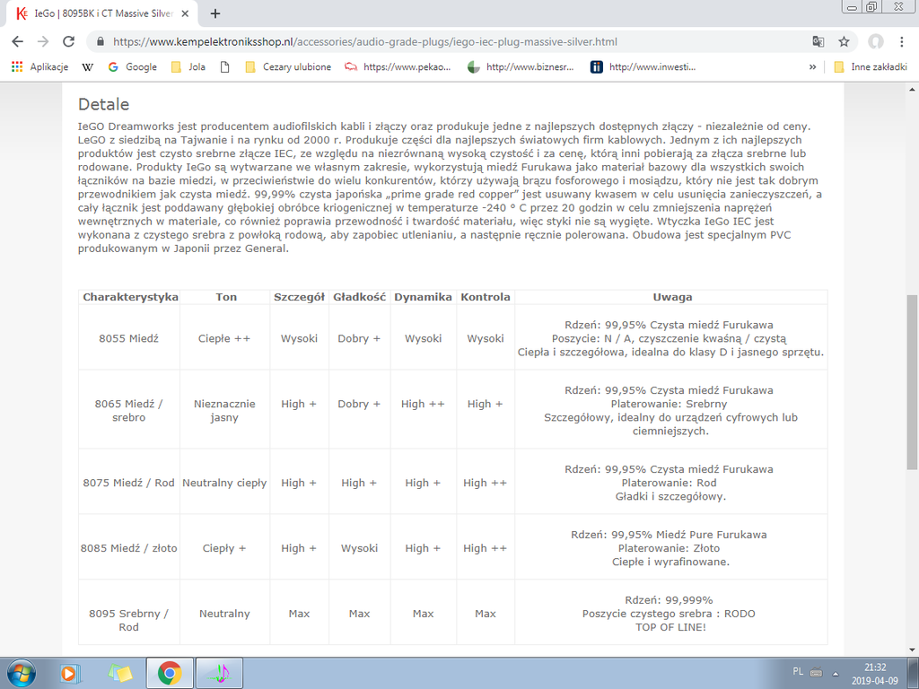Select the IeGo 8095BK browser tab
The width and height of the screenshot is (919, 689).
[101, 13]
